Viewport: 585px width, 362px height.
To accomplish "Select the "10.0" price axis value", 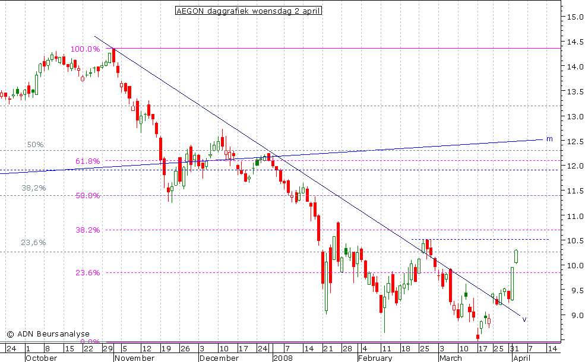I will [x=575, y=266].
